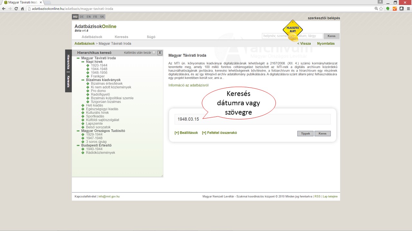Switch language to FR
This screenshot has height=231, width=412.
click(x=95, y=17)
